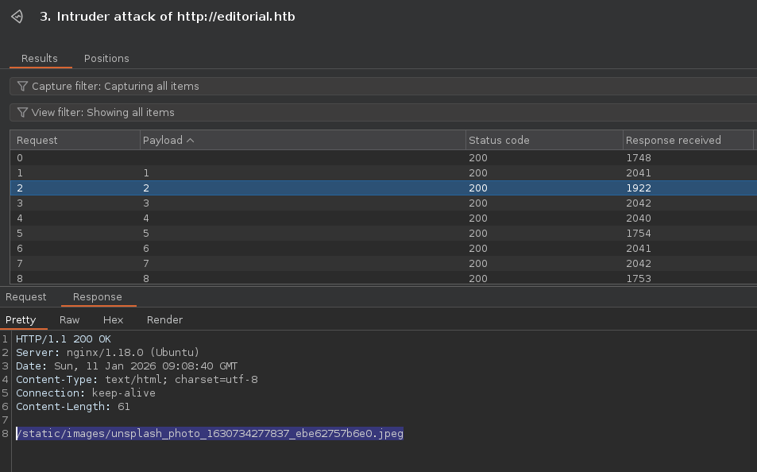The image size is (757, 472).
Task: Select the Pretty response view
Action: point(21,319)
